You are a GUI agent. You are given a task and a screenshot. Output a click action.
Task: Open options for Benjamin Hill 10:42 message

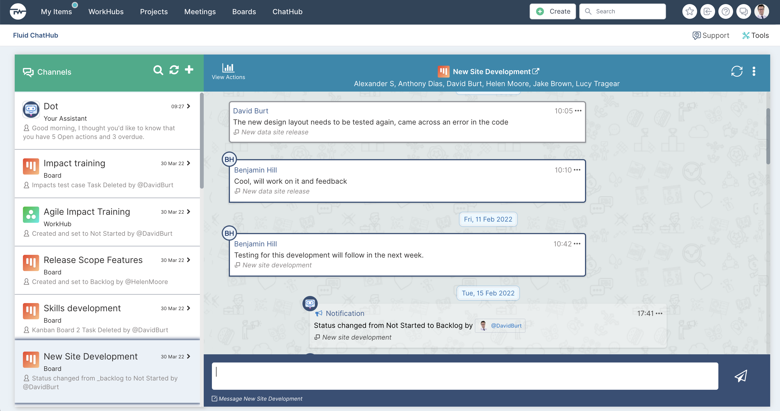click(x=577, y=244)
